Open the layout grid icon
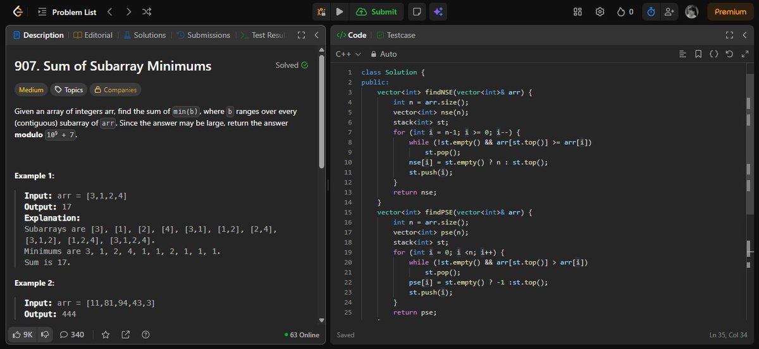 [x=577, y=11]
